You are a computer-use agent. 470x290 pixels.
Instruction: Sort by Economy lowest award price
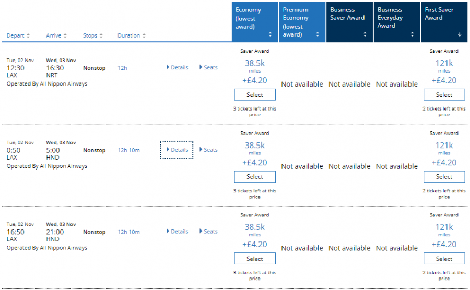point(271,34)
